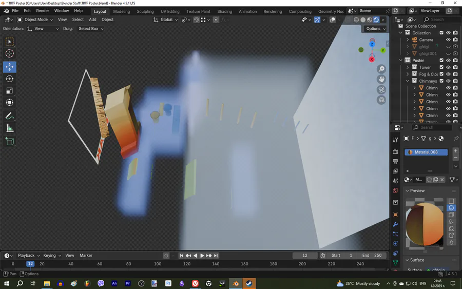This screenshot has width=462, height=289.
Task: Switch to the Modeling workspace tab
Action: pyautogui.click(x=121, y=11)
